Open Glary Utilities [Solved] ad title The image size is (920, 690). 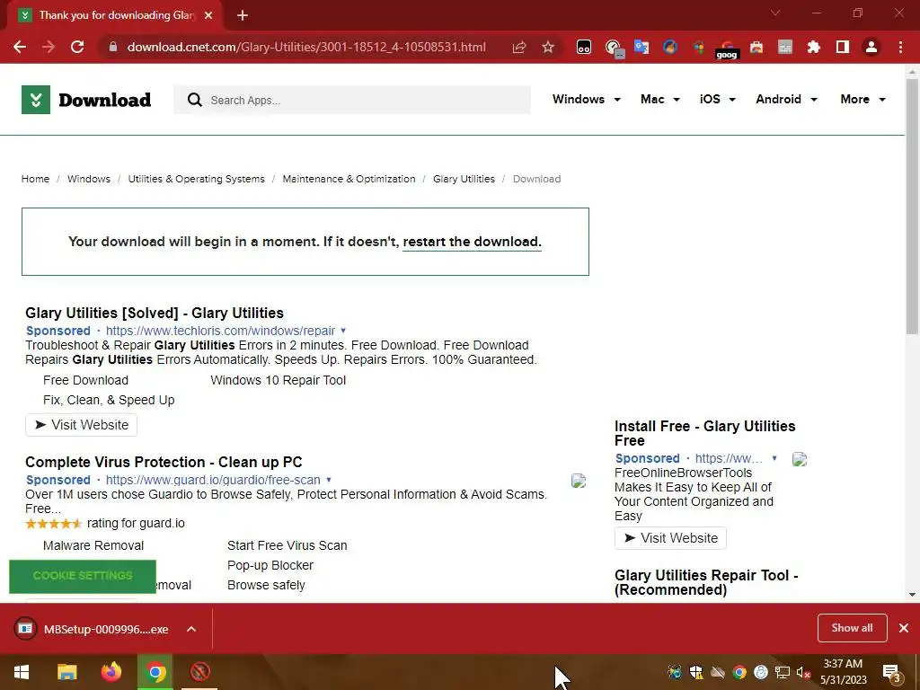(155, 313)
